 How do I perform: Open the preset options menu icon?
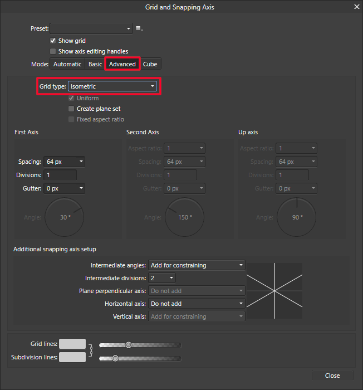tap(139, 28)
